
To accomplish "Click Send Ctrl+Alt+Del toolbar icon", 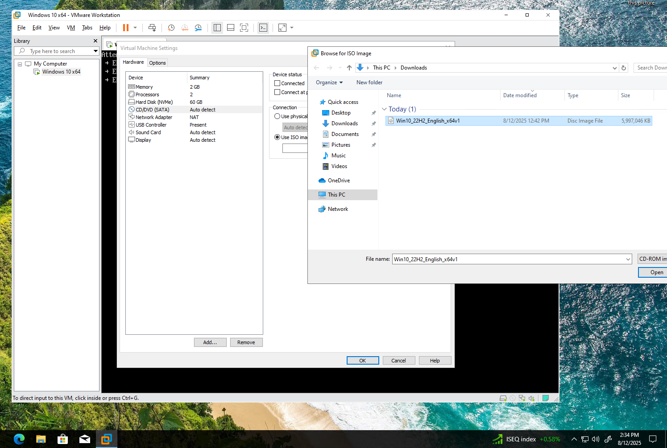I will tap(152, 28).
